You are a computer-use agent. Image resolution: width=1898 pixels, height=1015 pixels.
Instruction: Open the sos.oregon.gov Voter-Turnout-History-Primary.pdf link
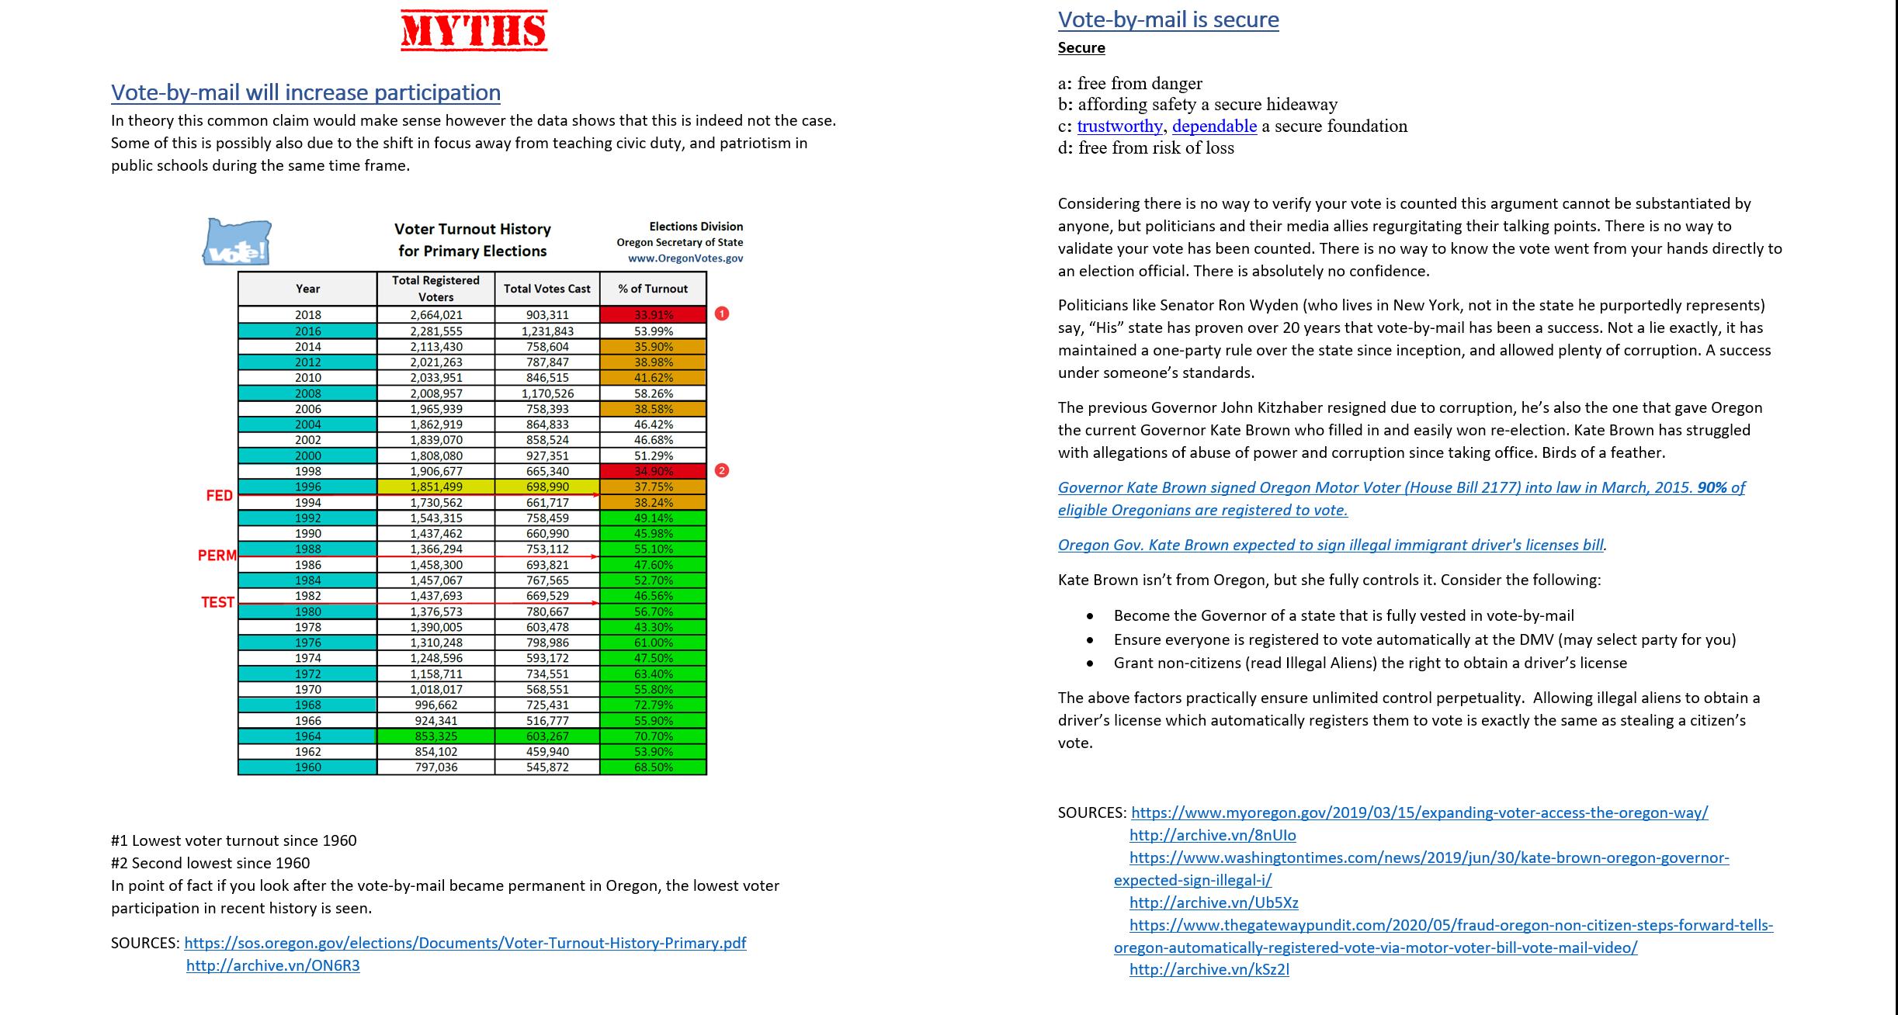[x=465, y=943]
